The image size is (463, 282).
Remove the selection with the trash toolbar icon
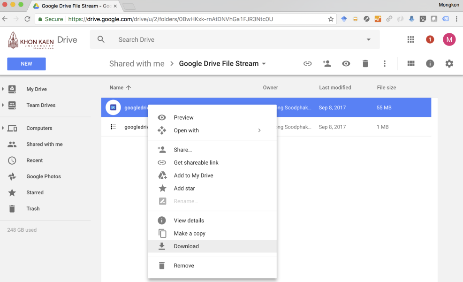coord(365,63)
